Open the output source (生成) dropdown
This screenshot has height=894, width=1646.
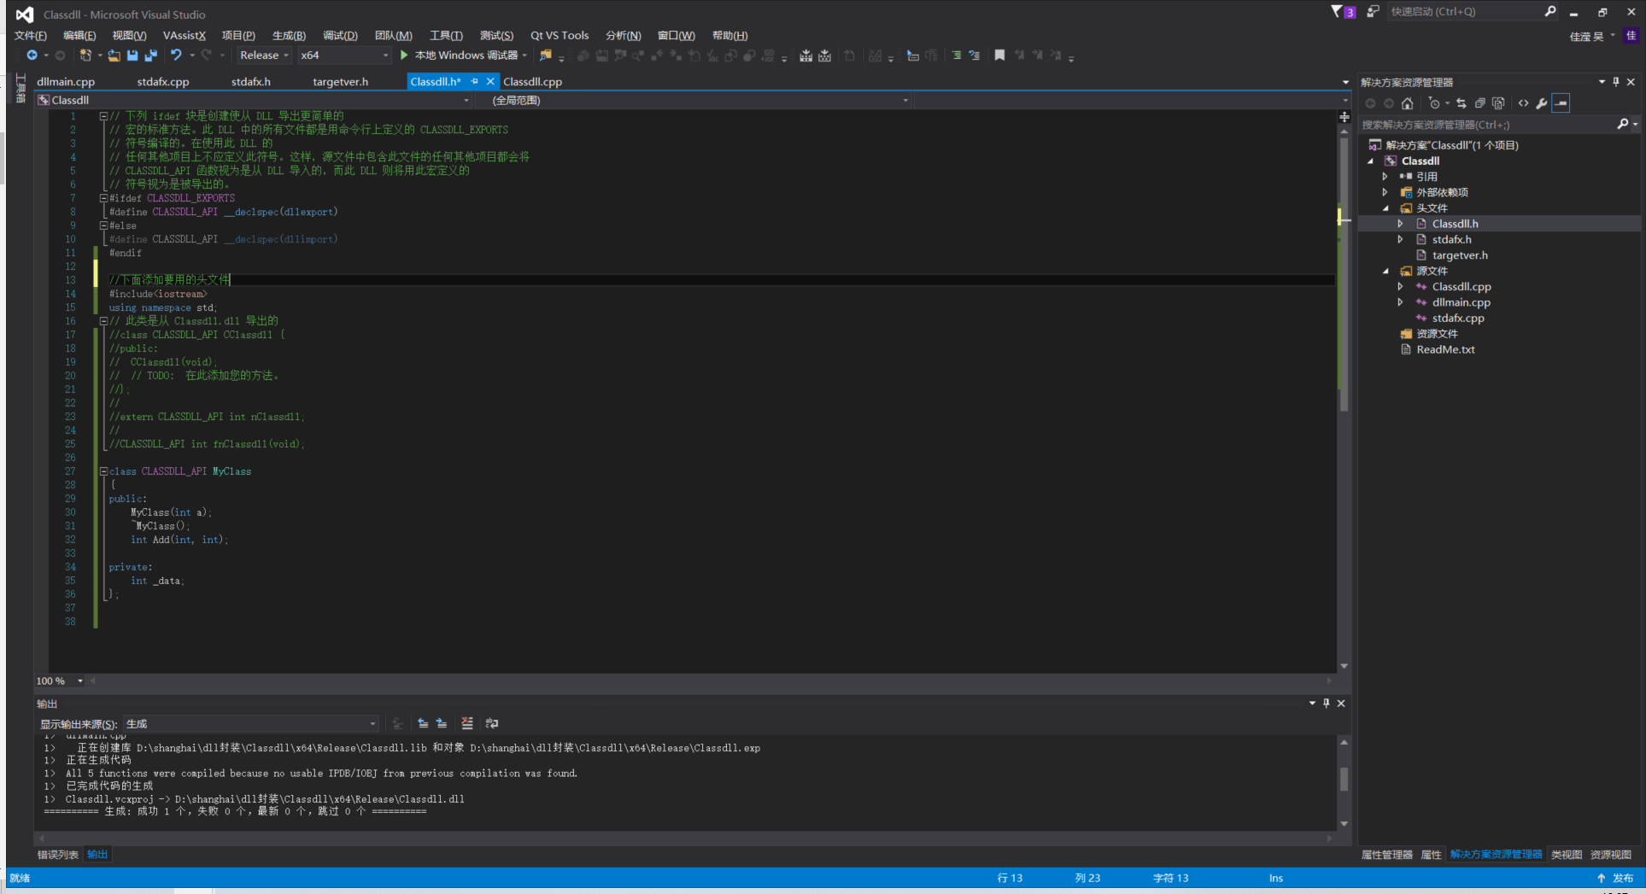tap(250, 724)
